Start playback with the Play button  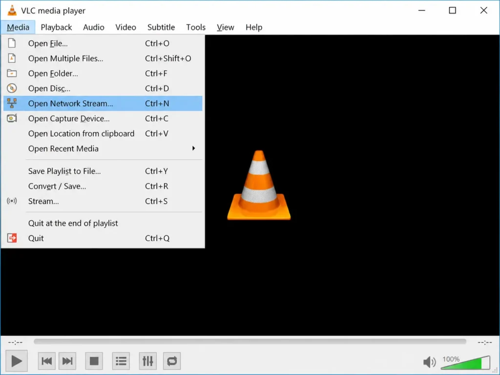coord(17,361)
